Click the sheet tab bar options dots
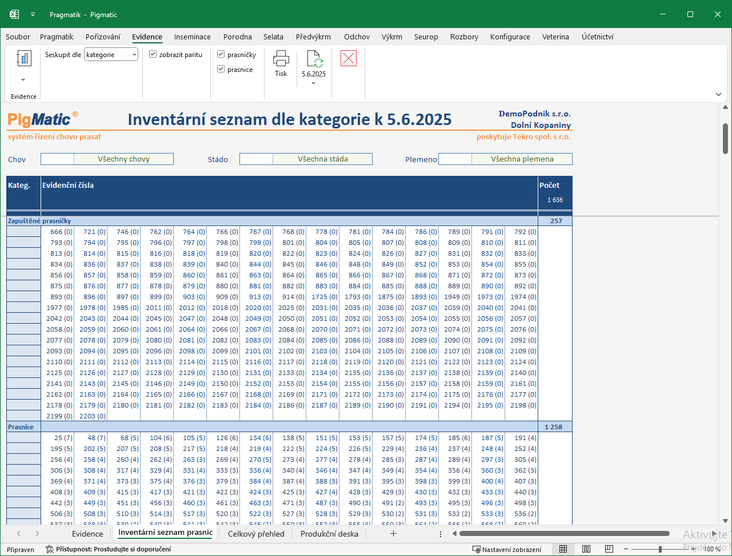732x556 pixels. coord(441,534)
